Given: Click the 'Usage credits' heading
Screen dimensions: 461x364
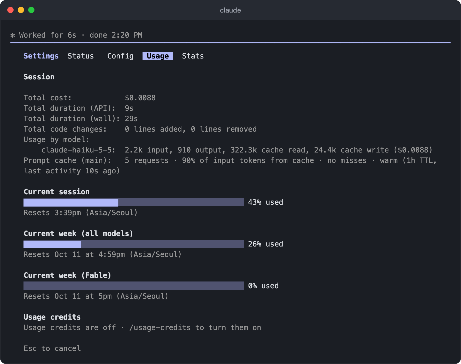Looking at the screenshot, I should point(52,317).
